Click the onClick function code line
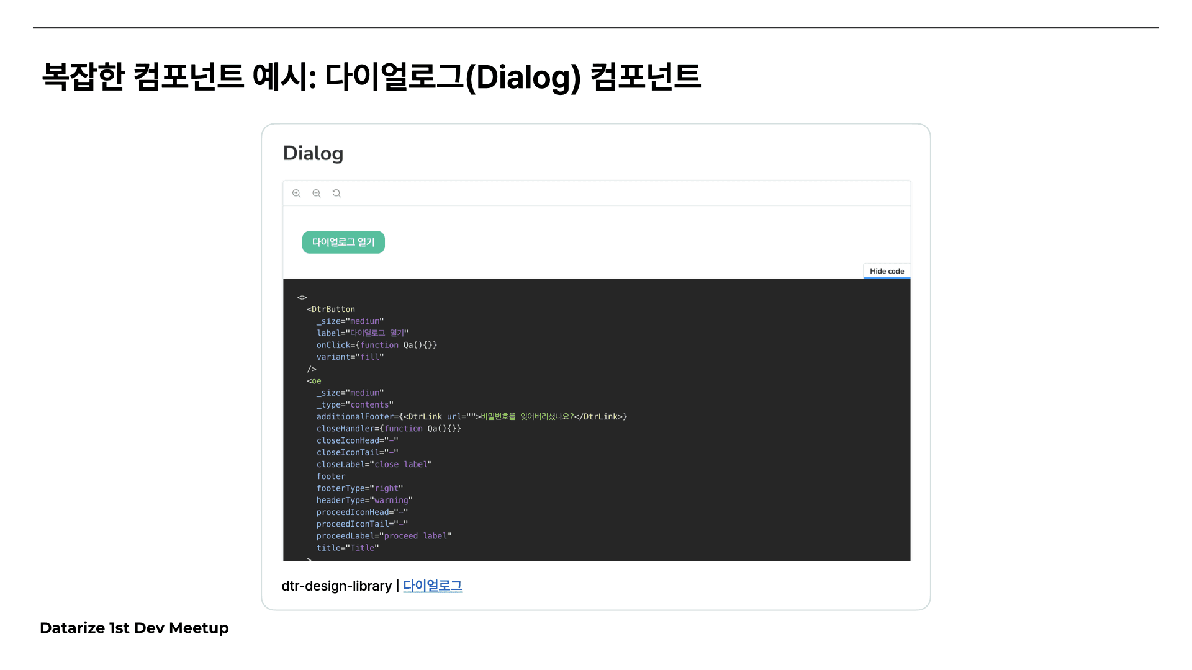Screen dimensions: 1192x670 point(376,345)
